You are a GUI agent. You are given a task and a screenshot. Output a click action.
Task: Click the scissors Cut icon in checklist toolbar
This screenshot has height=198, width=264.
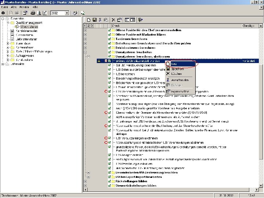click(x=100, y=20)
